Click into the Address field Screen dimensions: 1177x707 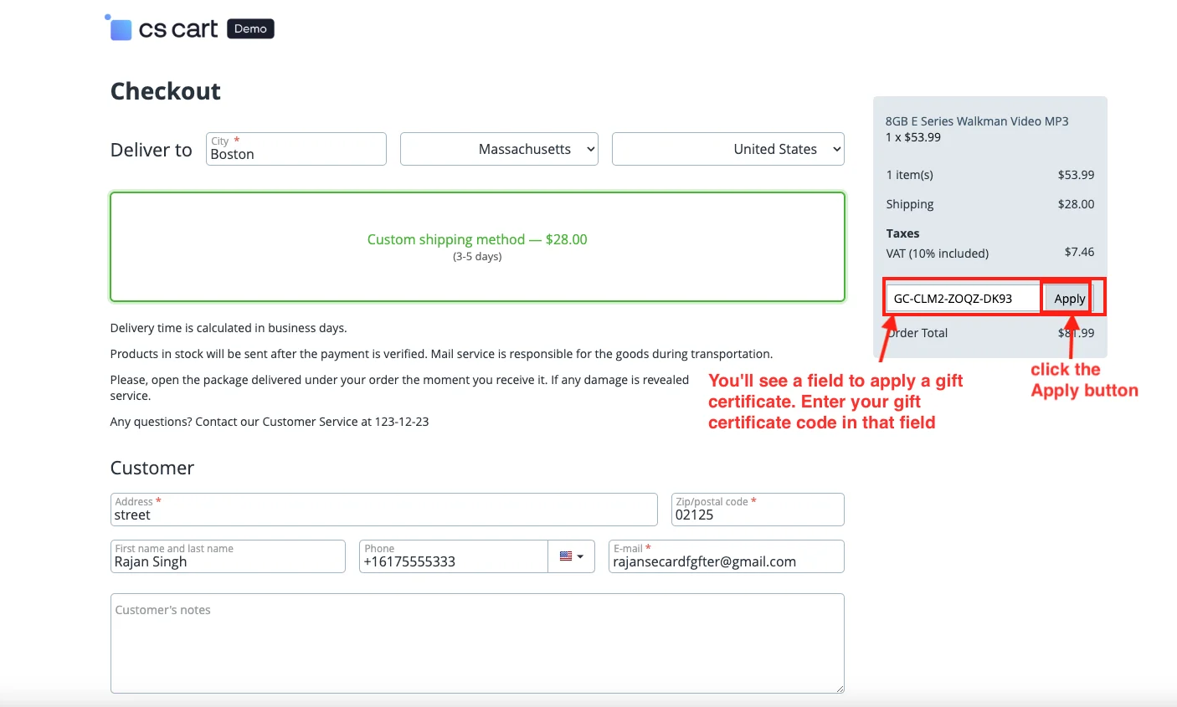pyautogui.click(x=383, y=515)
